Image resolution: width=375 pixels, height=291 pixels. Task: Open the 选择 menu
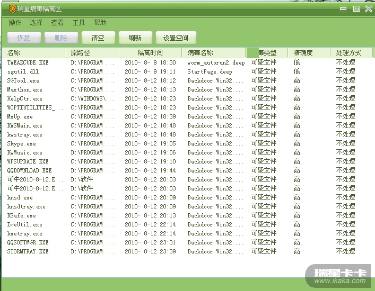36,23
